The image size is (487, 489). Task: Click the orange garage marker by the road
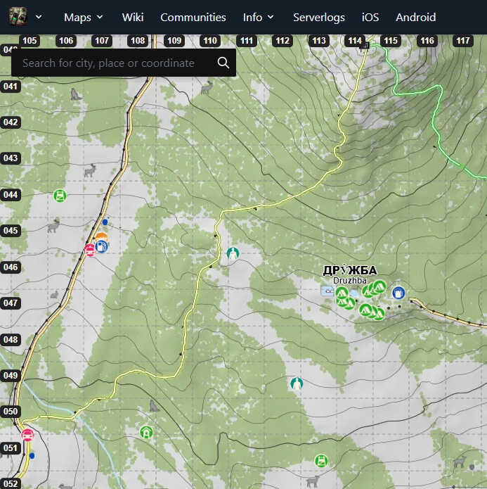101,236
